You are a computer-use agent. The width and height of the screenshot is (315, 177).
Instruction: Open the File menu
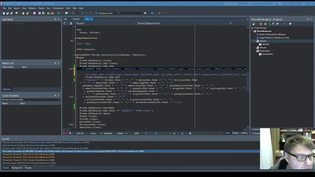4,8
